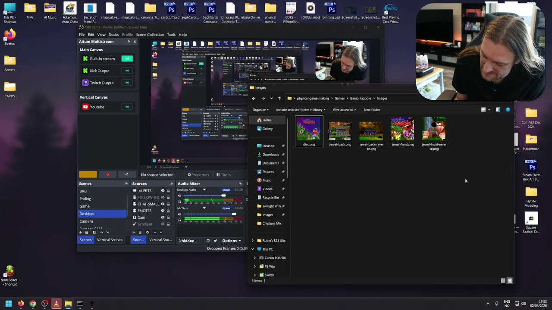Open OBS Scene Collection menu
552x310 pixels.
tap(150, 34)
